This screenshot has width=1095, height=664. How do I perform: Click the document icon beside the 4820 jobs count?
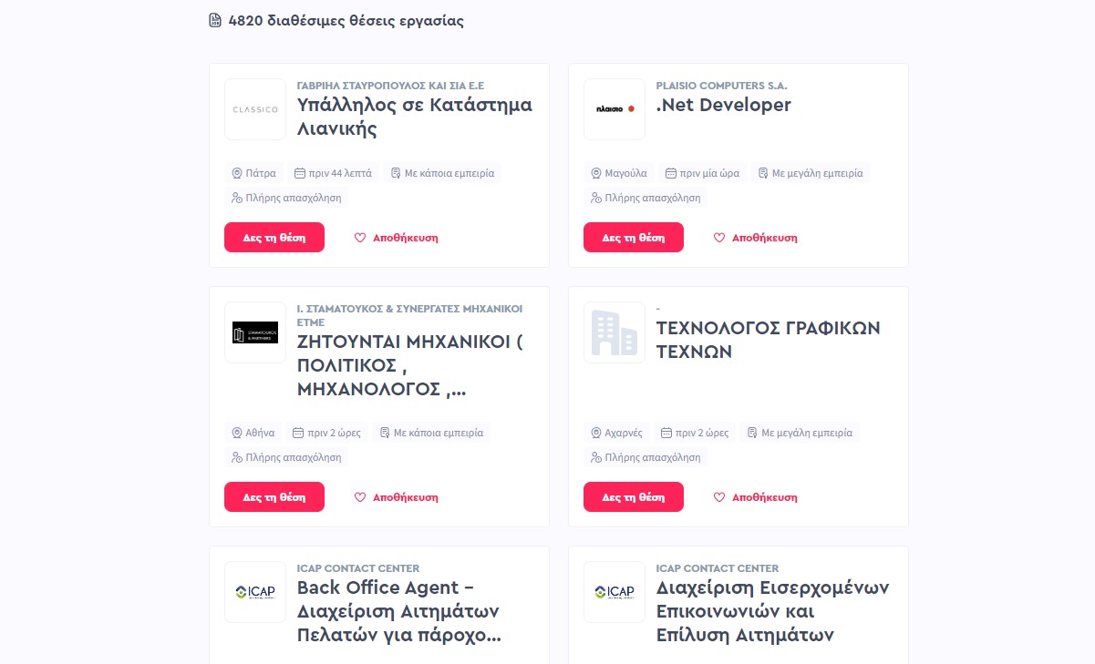[215, 20]
